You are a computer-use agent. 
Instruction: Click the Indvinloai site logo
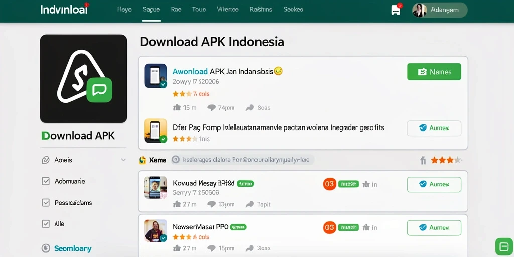(65, 9)
